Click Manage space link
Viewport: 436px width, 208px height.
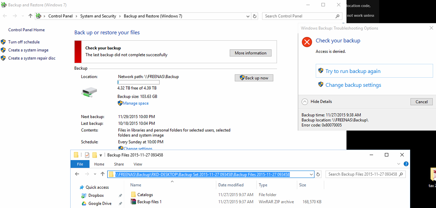click(x=136, y=103)
